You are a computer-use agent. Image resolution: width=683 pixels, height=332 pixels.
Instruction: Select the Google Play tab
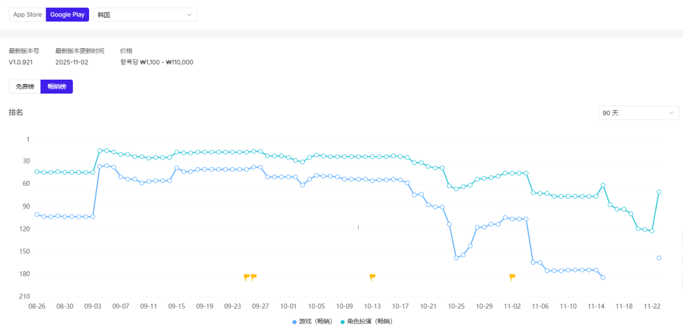[68, 15]
